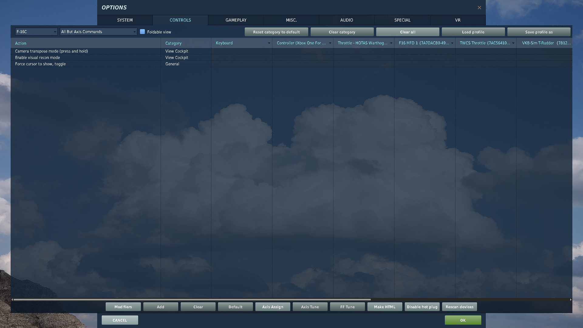Viewport: 583px width, 328px height.
Task: Open the TWCS Throttle column dropdown
Action: [513, 43]
